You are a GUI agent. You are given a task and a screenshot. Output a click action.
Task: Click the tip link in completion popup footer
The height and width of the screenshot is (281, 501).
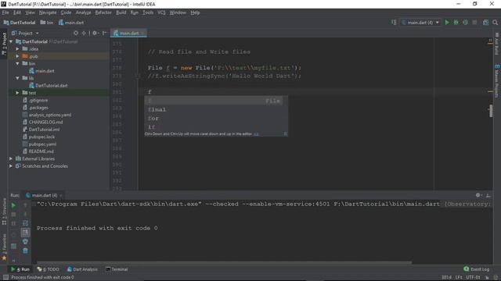pyautogui.click(x=256, y=134)
